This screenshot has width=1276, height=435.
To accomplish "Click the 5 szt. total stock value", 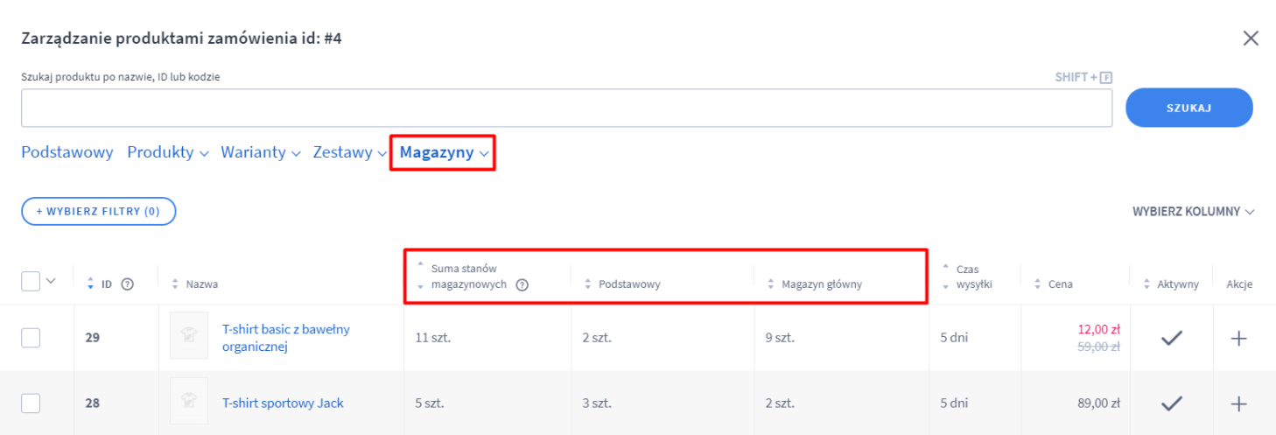I will tap(430, 403).
